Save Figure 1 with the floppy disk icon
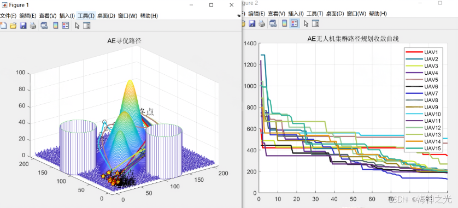Viewport: 458px width, 208px height. click(23, 26)
